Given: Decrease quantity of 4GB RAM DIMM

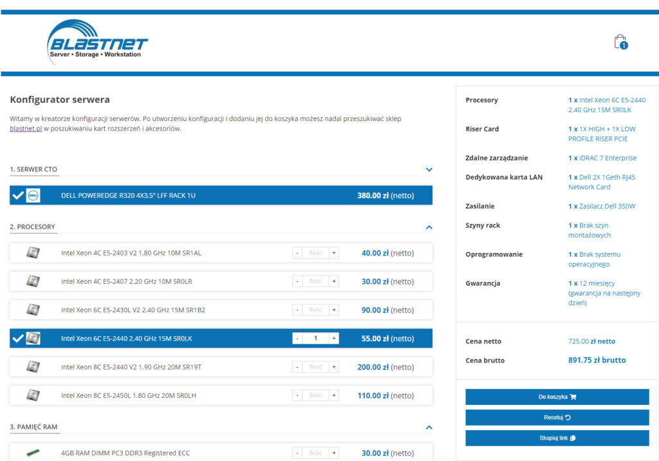Looking at the screenshot, I should (x=297, y=453).
